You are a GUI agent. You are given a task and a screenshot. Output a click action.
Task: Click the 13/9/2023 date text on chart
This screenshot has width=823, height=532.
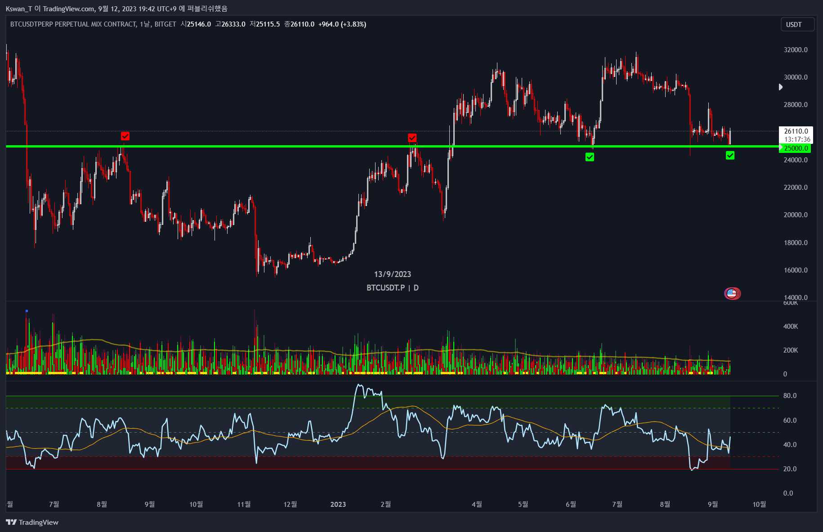pyautogui.click(x=393, y=274)
